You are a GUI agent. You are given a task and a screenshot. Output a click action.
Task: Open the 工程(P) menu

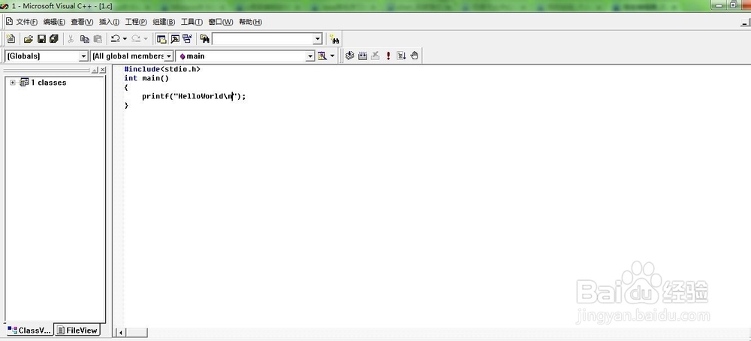(136, 22)
